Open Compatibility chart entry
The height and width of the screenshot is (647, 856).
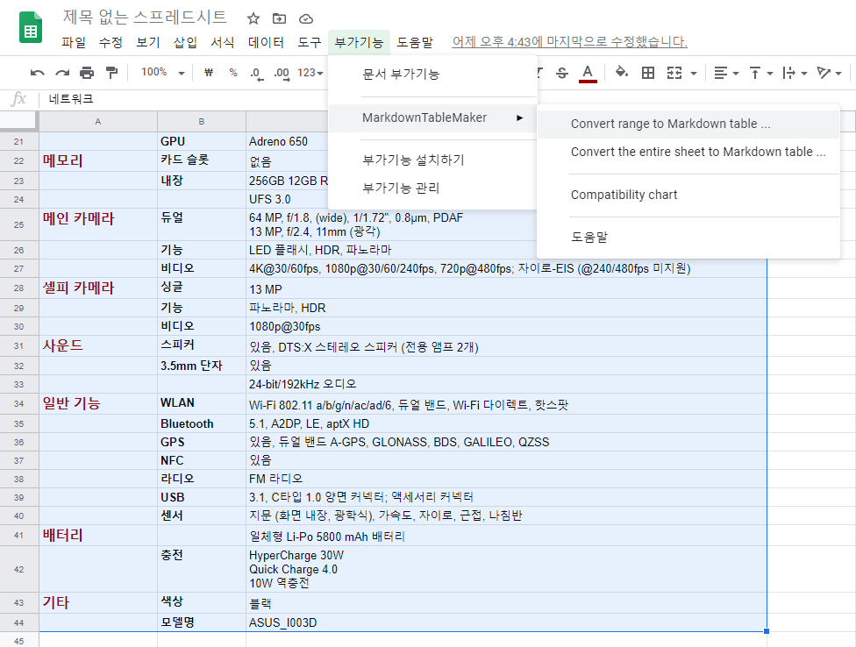pyautogui.click(x=688, y=195)
